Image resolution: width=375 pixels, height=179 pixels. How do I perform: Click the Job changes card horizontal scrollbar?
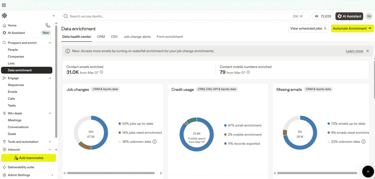[x=111, y=173]
